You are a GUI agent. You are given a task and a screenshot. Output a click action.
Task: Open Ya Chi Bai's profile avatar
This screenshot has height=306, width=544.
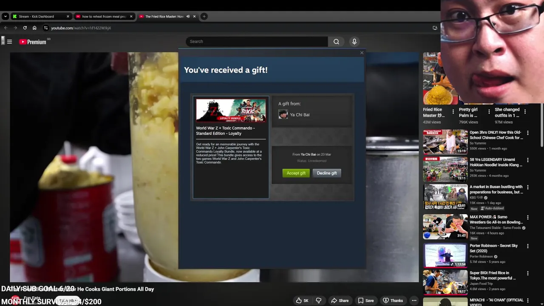coord(283,114)
